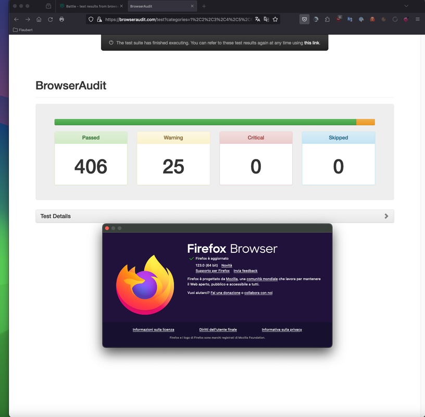Click the Invia feedback link

[245, 271]
